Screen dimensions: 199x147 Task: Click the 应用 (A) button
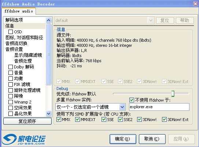coord(181,139)
